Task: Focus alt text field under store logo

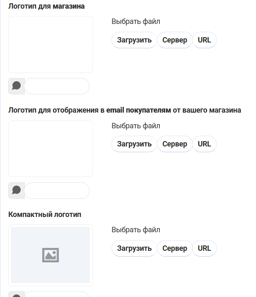Action: 57,86
